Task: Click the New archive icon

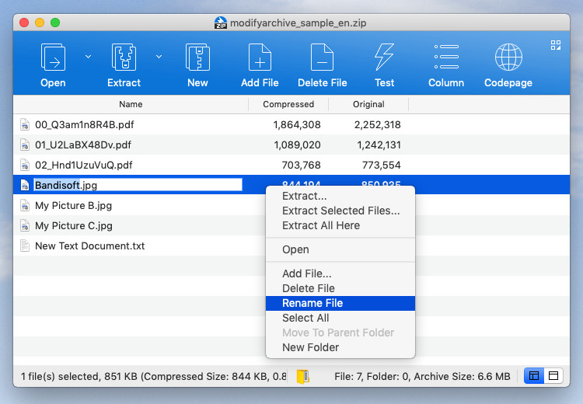Action: 197,58
